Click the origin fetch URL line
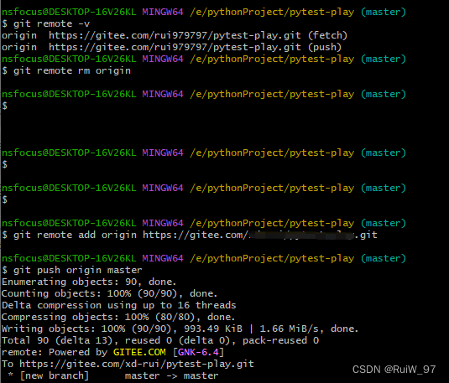449x383 pixels. pyautogui.click(x=175, y=35)
